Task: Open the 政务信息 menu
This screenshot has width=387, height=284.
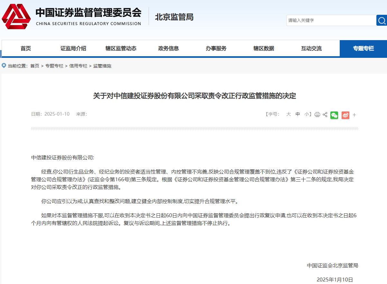Action: [x=169, y=49]
